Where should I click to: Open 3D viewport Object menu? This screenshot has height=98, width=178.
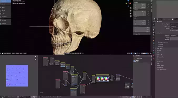[x=25, y=54]
